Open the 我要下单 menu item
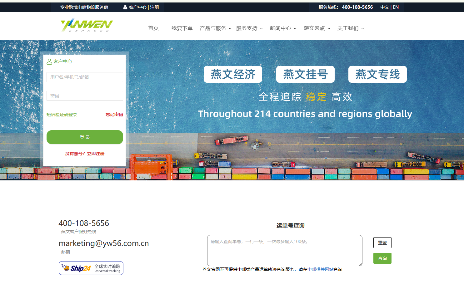Screen dimensions: 464x289 coord(182,28)
